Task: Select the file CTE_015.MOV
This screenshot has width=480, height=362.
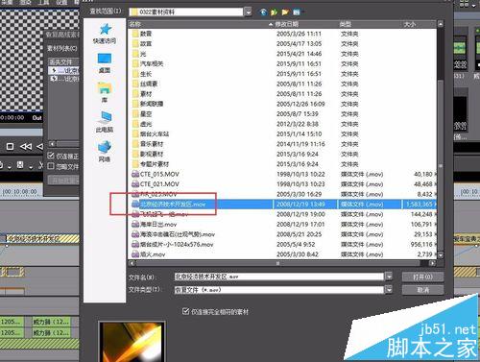Action: click(x=156, y=174)
